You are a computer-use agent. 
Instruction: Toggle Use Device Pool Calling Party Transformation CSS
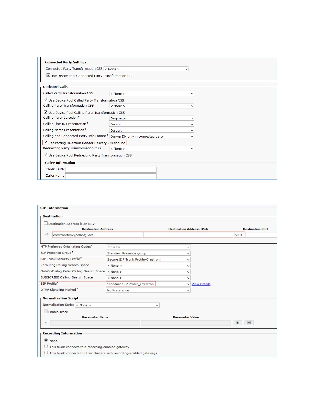pyautogui.click(x=46, y=112)
